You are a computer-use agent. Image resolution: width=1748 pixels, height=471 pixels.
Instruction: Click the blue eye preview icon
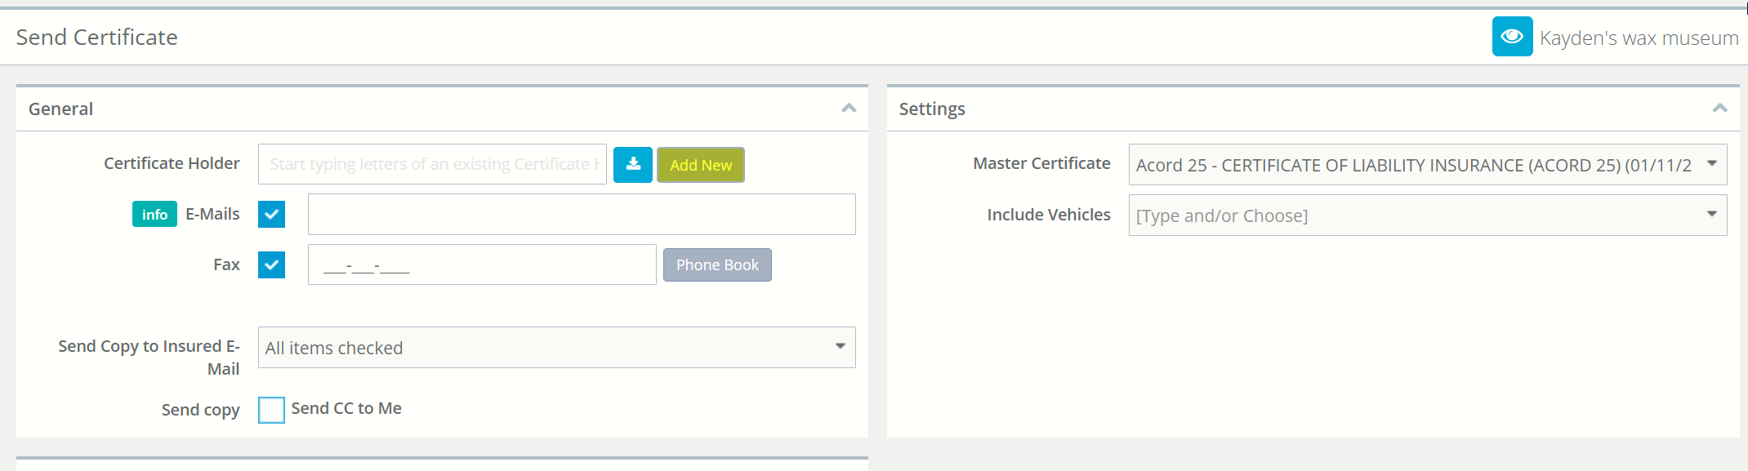click(x=1512, y=37)
